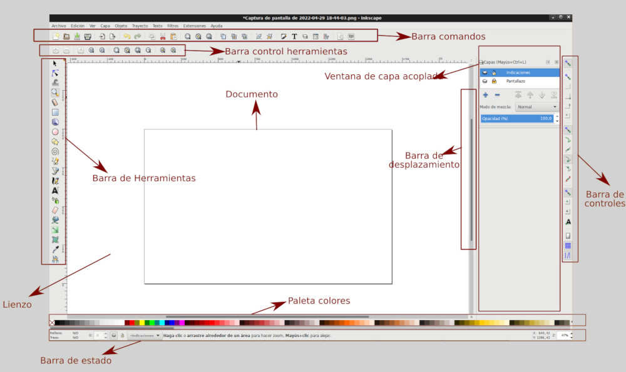
Task: Select the Rectangle tool
Action: pos(55,113)
